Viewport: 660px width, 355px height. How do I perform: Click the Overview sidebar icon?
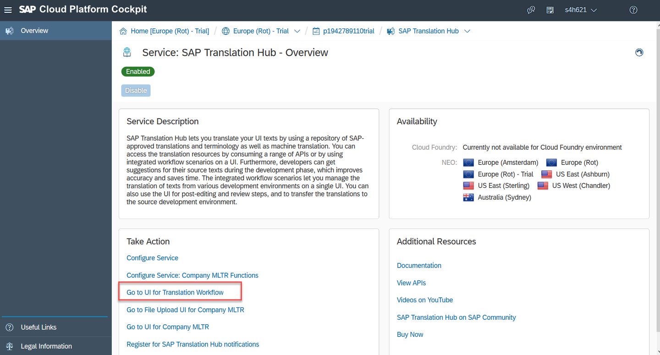tap(9, 31)
